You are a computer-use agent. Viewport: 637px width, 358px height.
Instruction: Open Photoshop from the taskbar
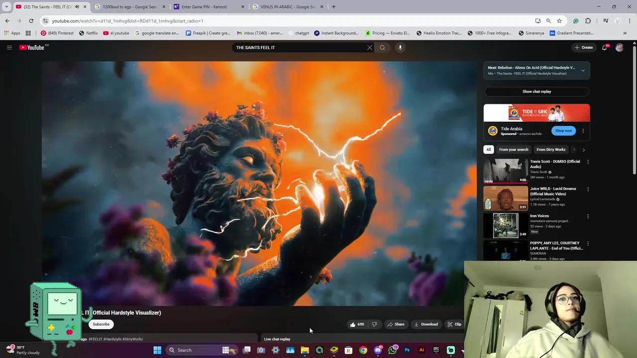point(407,350)
